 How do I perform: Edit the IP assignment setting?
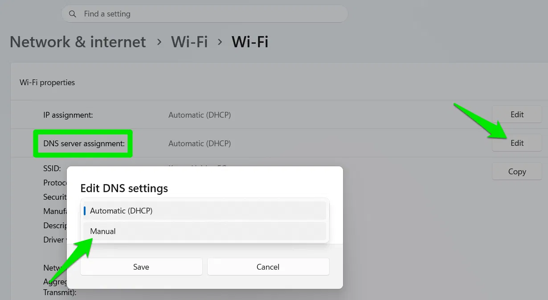(x=517, y=115)
